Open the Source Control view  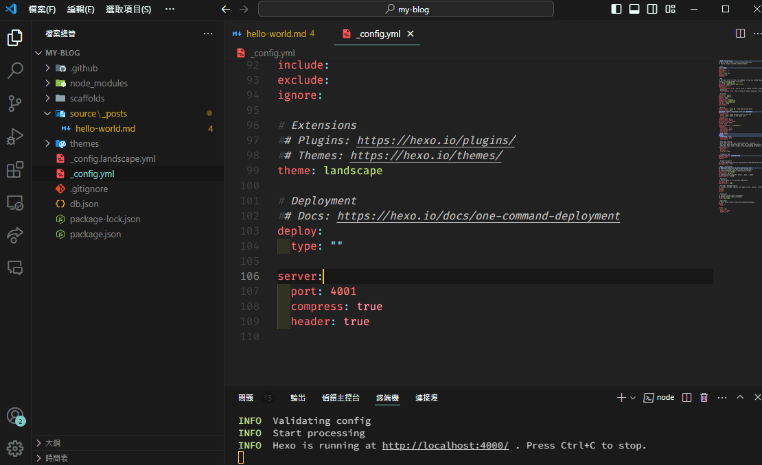(15, 104)
